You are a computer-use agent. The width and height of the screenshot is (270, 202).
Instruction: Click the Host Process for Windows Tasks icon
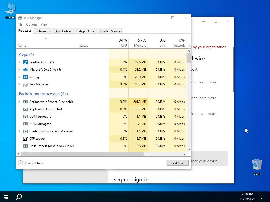(26, 146)
